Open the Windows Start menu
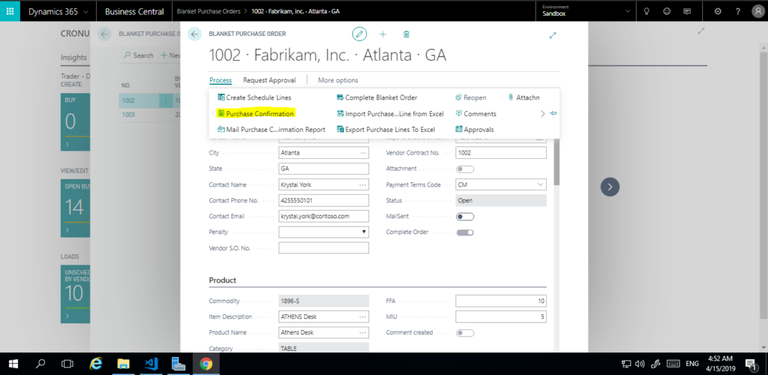768x375 pixels. click(13, 364)
